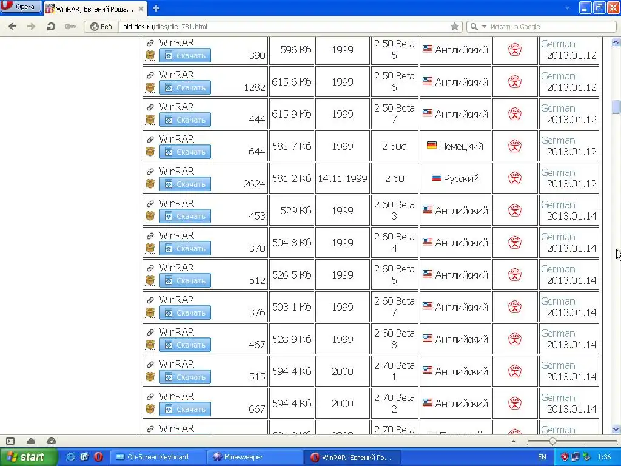Open German uploader link in 2.70 Beta 2 row
The image size is (621, 466).
(558, 398)
